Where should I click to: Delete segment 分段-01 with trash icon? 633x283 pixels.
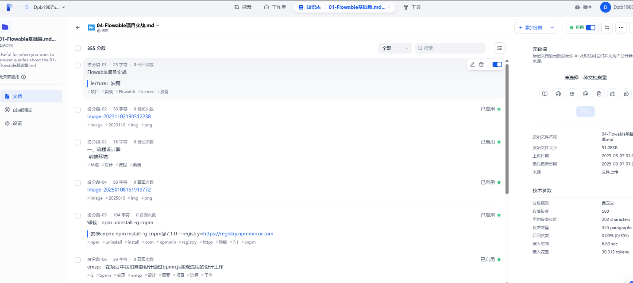482,64
